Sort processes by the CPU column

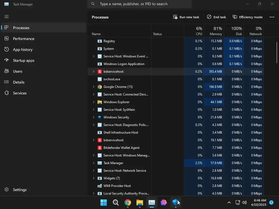click(x=194, y=31)
